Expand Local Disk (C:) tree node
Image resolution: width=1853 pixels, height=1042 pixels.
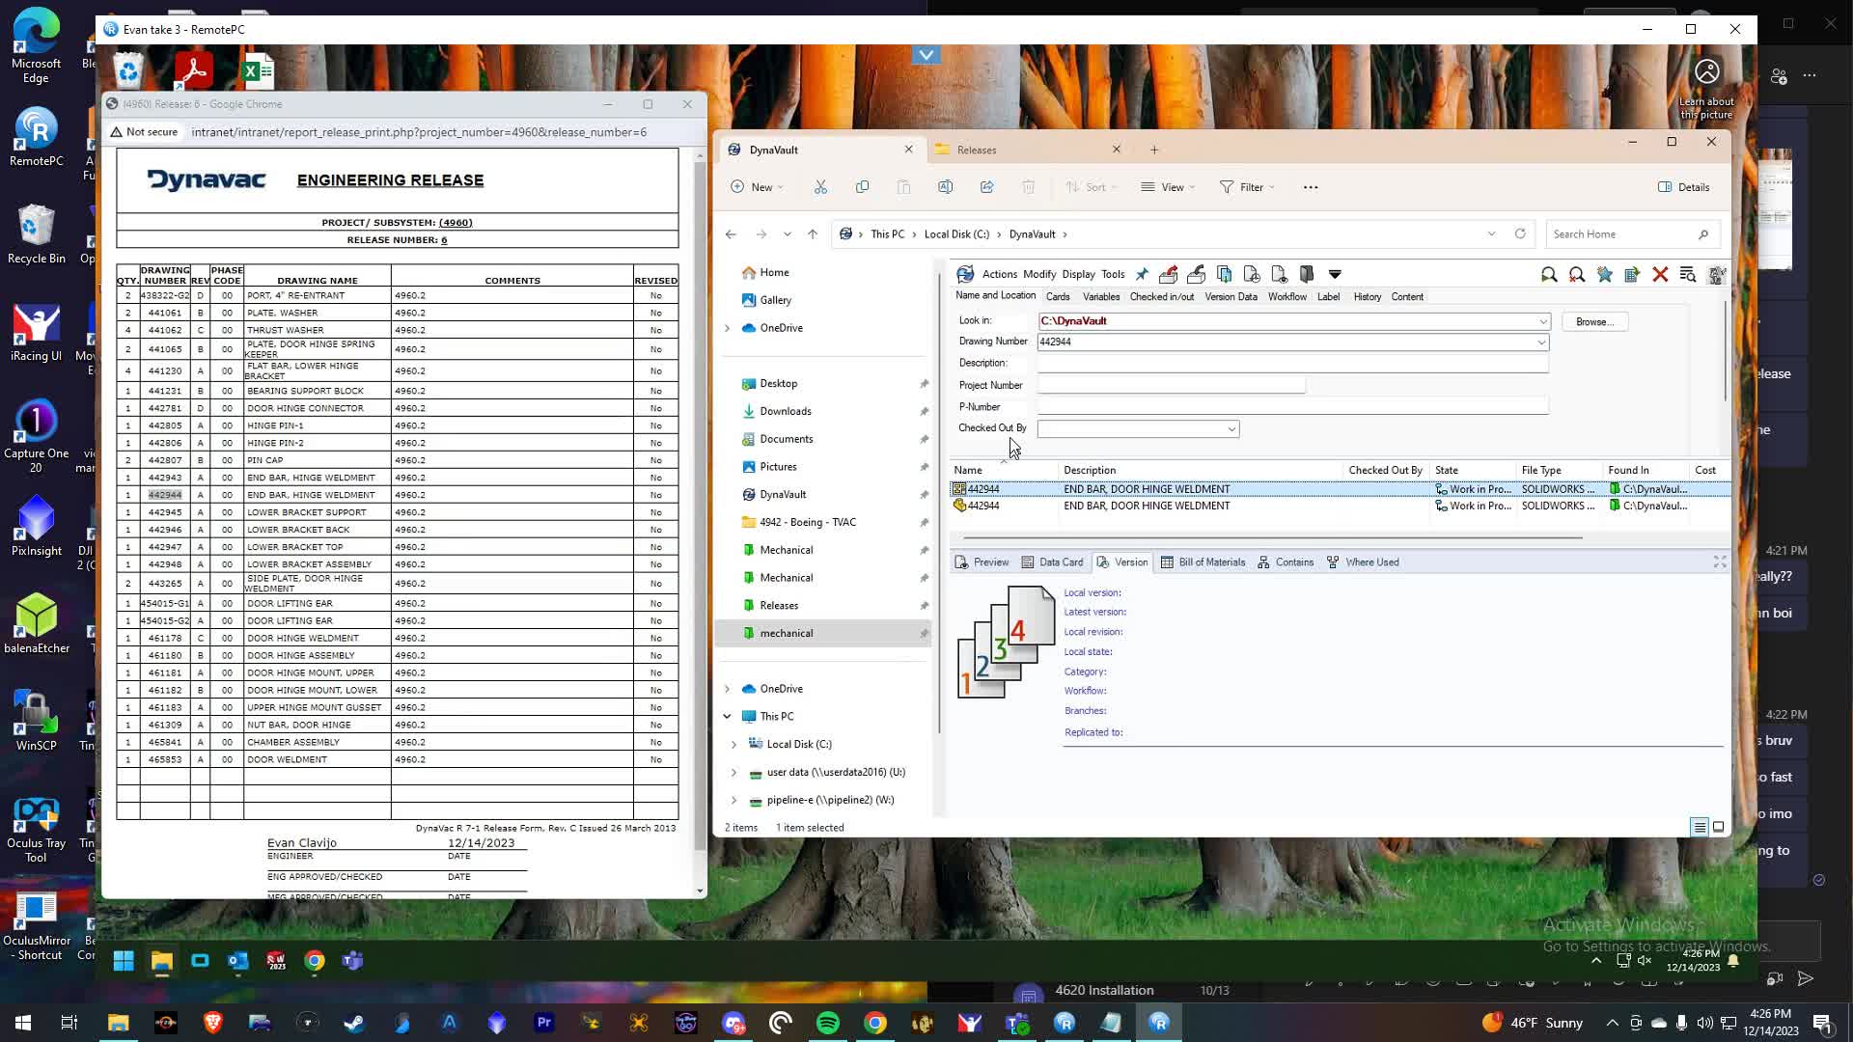click(733, 745)
